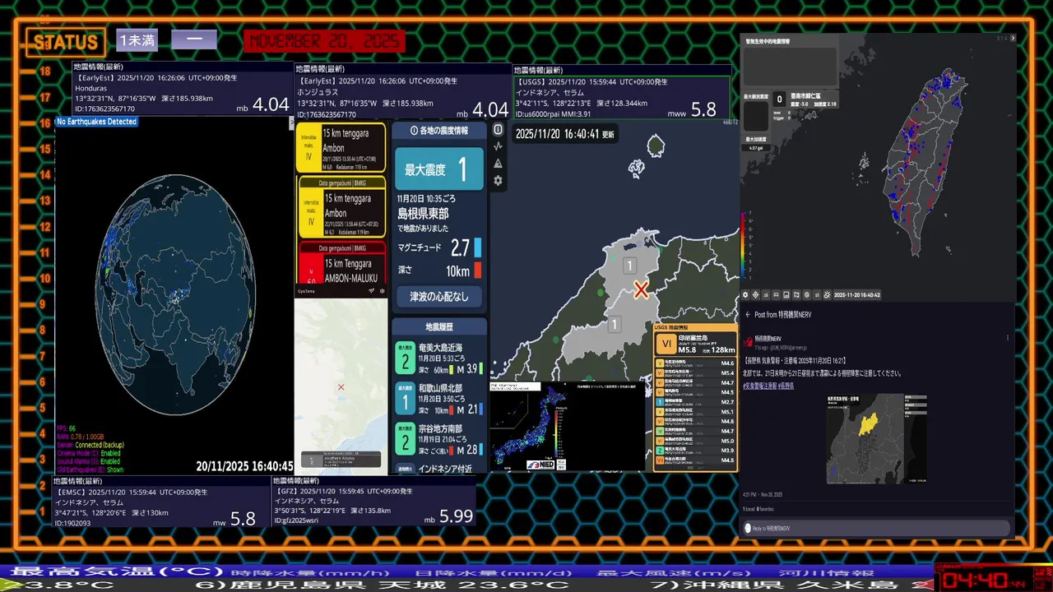This screenshot has width=1053, height=592.
Task: Click the red x marker on CysTerra map
Action: pyautogui.click(x=341, y=387)
